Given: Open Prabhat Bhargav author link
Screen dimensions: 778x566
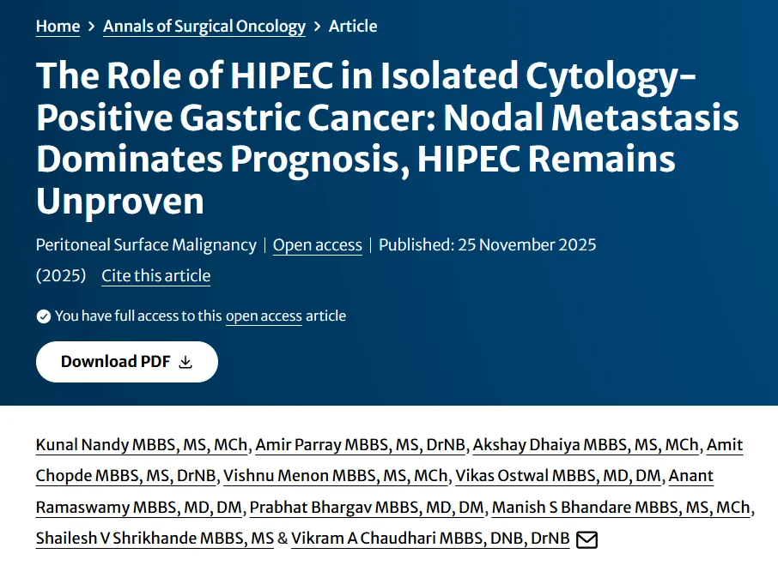Looking at the screenshot, I should (367, 508).
